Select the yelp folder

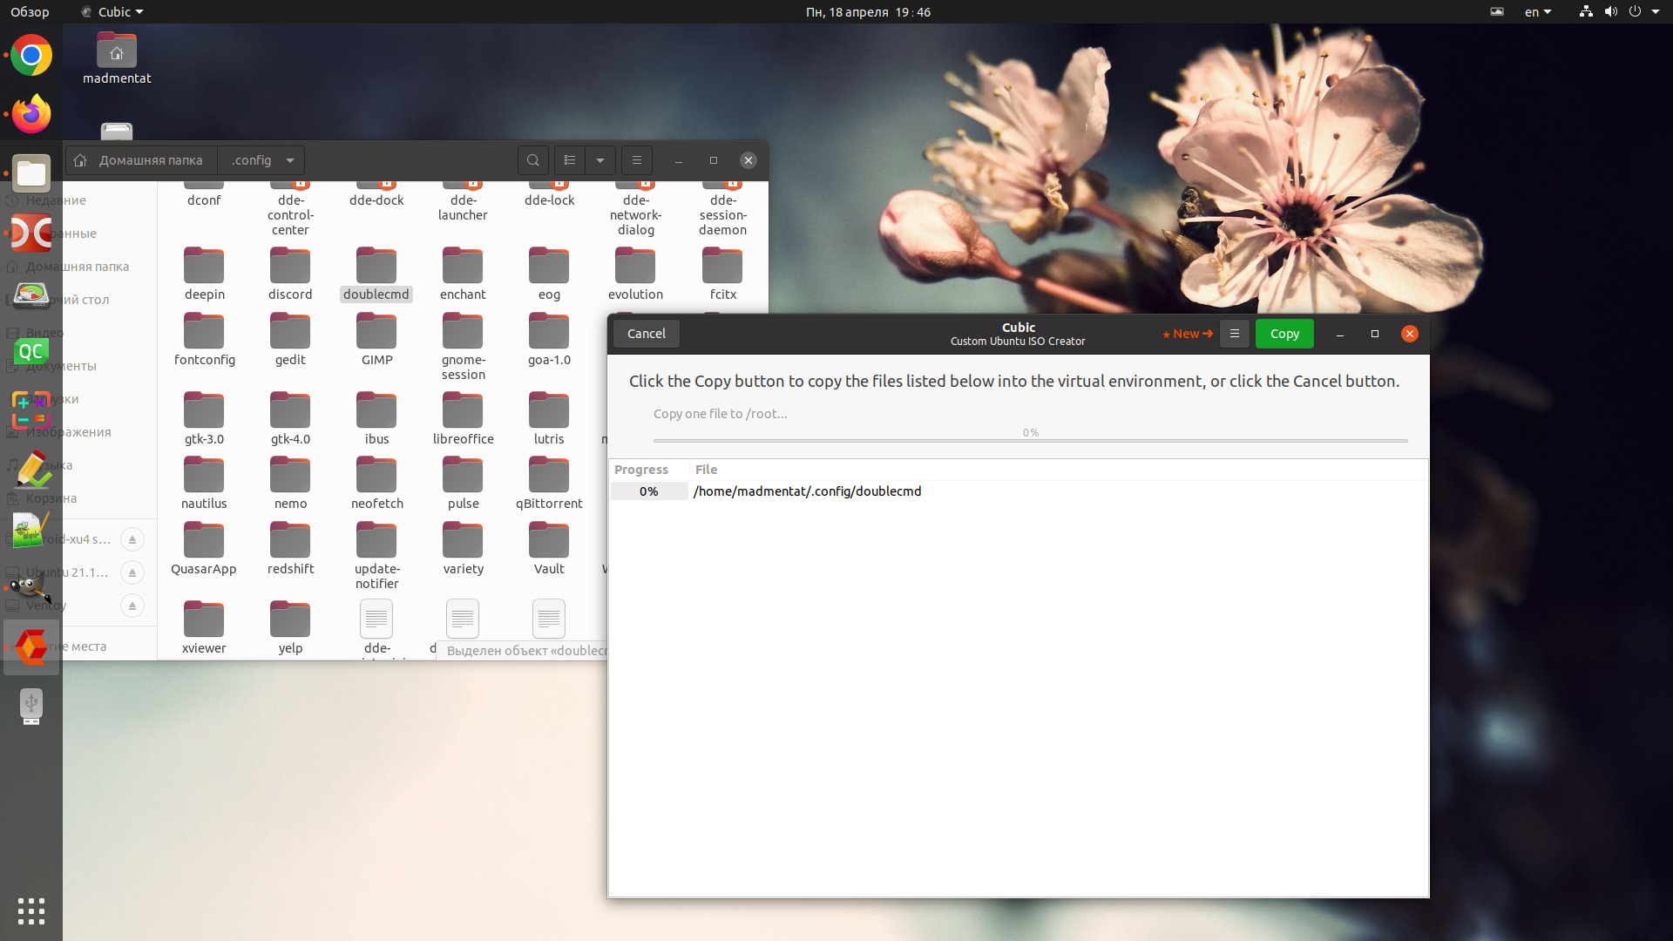click(290, 628)
